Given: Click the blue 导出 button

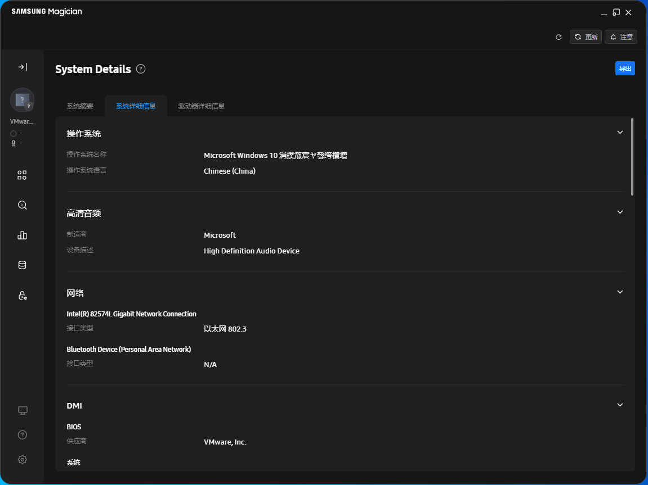Looking at the screenshot, I should click(x=625, y=69).
